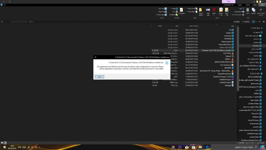This screenshot has height=150, width=266.
Task: Click the taskbar search box
Action: [235, 147]
